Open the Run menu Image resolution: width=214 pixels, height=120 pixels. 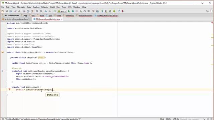pyautogui.click(x=58, y=7)
